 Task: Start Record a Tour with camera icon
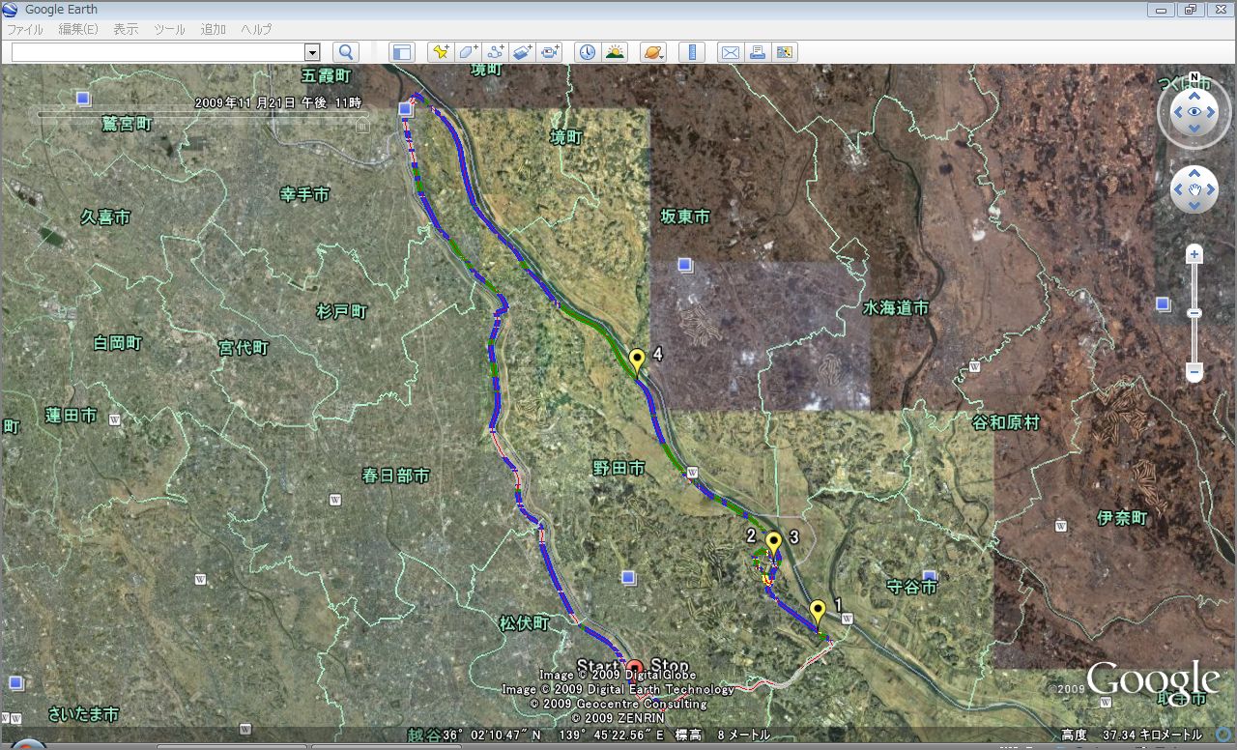[551, 52]
